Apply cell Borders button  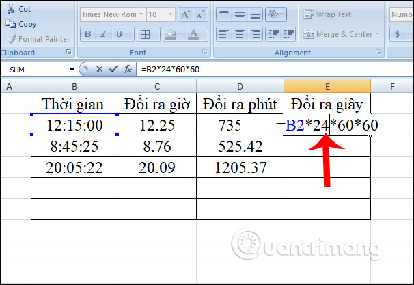145,34
